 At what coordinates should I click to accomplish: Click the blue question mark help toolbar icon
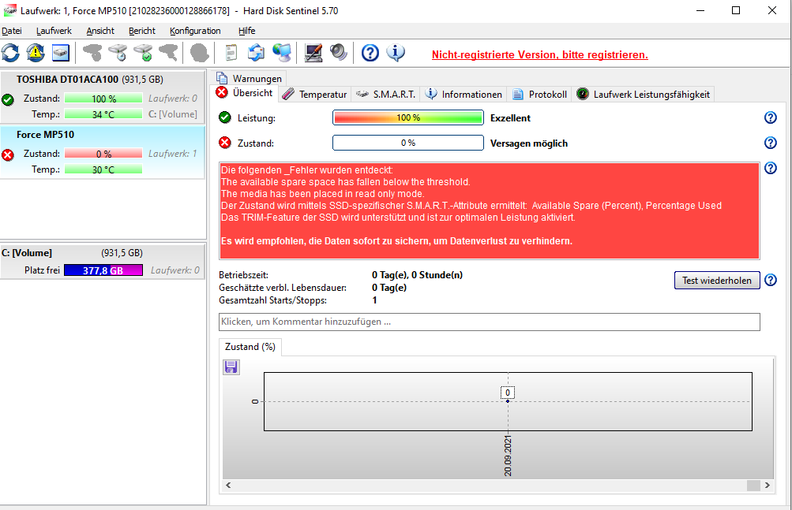click(370, 53)
